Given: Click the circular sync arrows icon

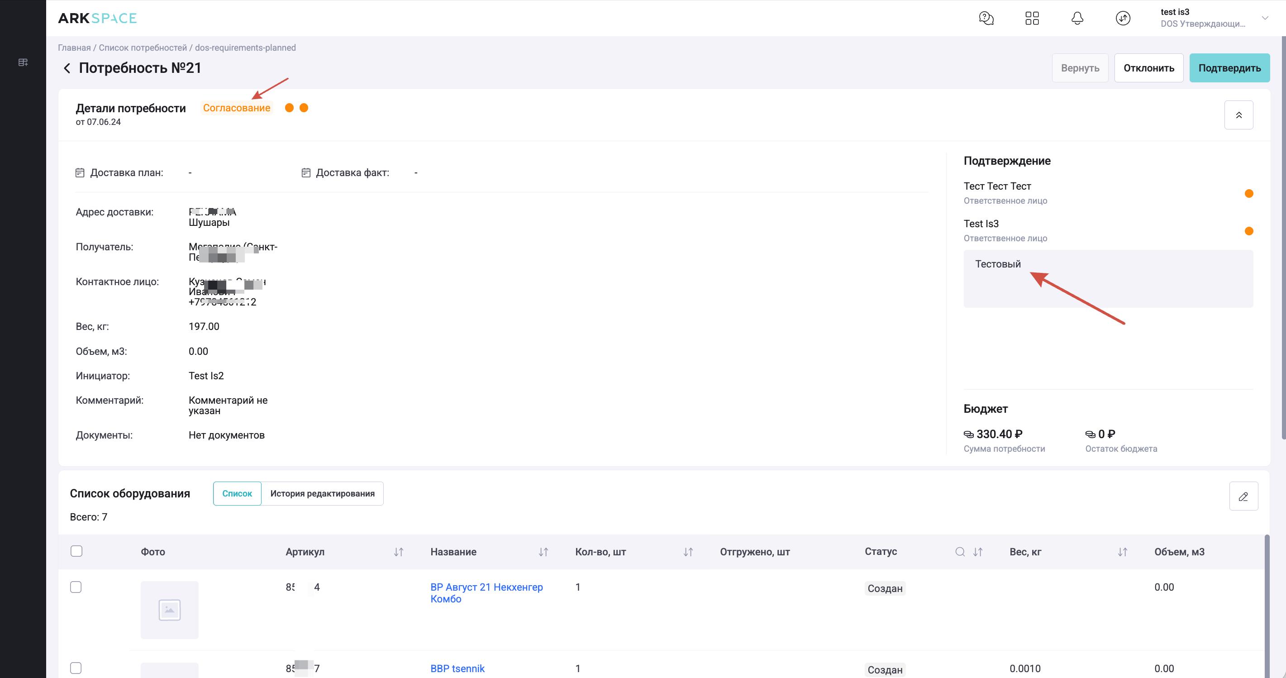Looking at the screenshot, I should (x=1123, y=19).
